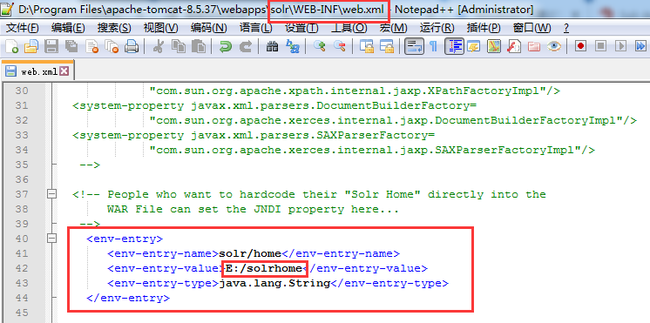Click the text solr/home on line 41

point(250,253)
